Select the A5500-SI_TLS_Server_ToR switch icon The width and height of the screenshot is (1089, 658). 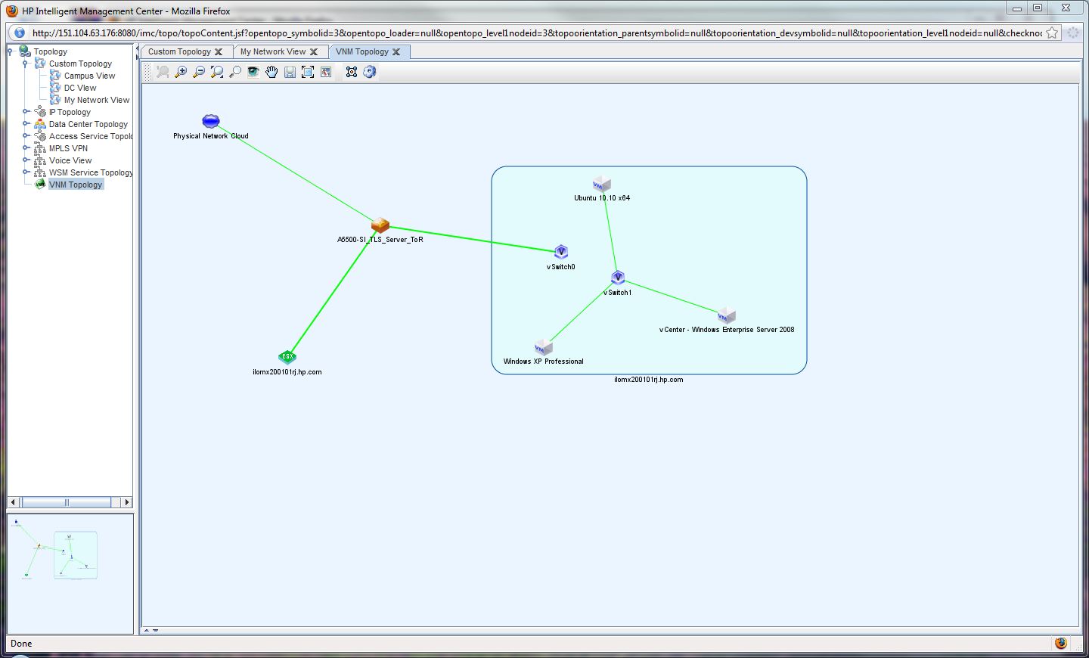click(x=380, y=225)
